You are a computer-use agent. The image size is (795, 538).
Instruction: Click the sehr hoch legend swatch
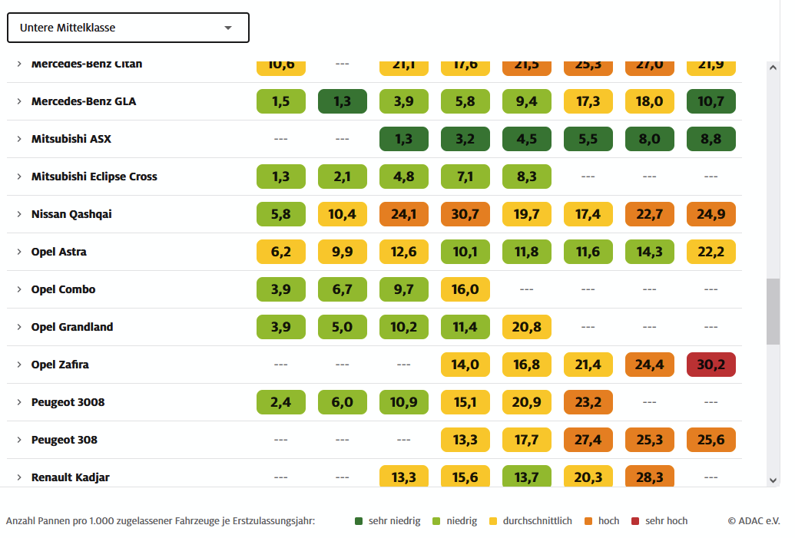point(634,521)
